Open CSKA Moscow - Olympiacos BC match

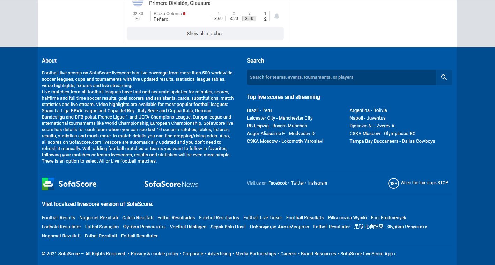click(x=383, y=134)
